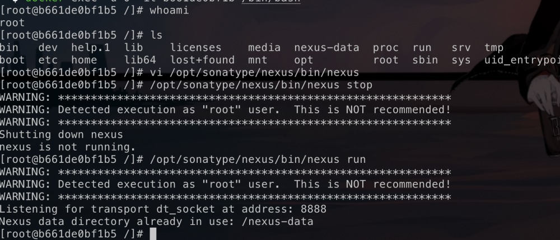Click the proc directory in listing
Screen dimensions: 560x240
pyautogui.click(x=386, y=48)
